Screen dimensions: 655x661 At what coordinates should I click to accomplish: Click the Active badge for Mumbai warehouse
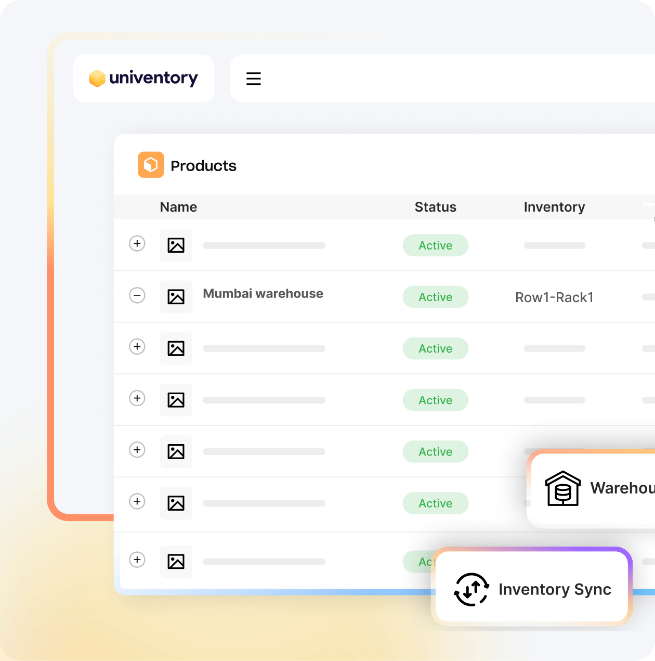pyautogui.click(x=436, y=297)
